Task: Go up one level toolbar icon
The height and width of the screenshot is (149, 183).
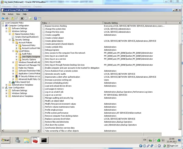Action: coord(13,18)
